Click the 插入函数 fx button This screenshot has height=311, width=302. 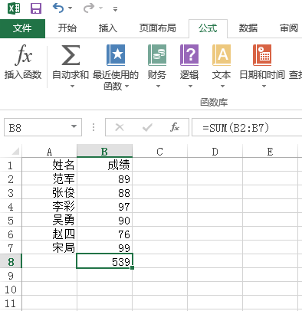[23, 62]
